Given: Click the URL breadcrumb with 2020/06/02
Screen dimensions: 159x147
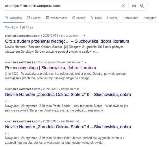Looking at the screenshot, I should [x=43, y=89].
